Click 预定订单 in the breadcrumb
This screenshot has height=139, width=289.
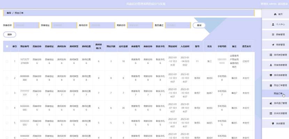tap(19, 13)
